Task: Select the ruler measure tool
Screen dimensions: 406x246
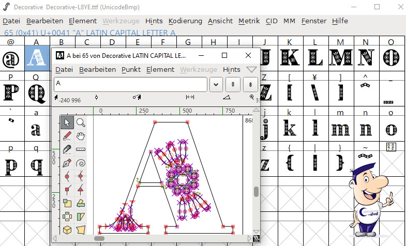Action: point(81,149)
